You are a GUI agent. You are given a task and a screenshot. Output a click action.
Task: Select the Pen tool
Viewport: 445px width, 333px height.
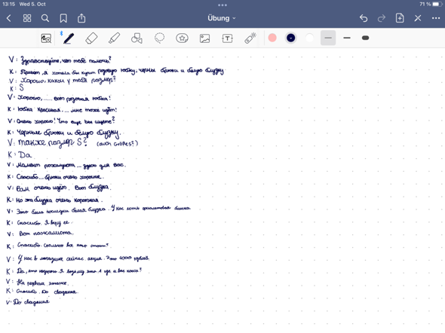[69, 38]
